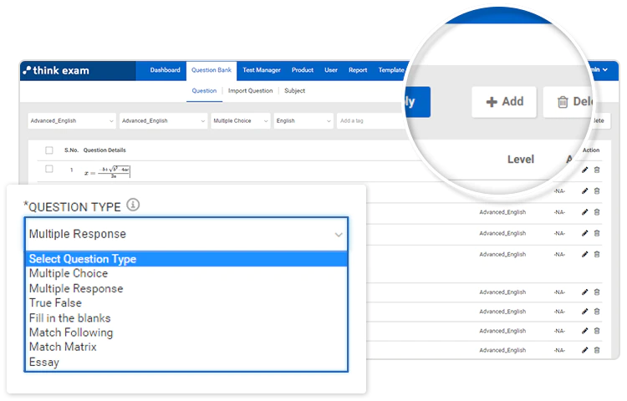Expand the Multiple Choice filter dropdown

(x=241, y=120)
